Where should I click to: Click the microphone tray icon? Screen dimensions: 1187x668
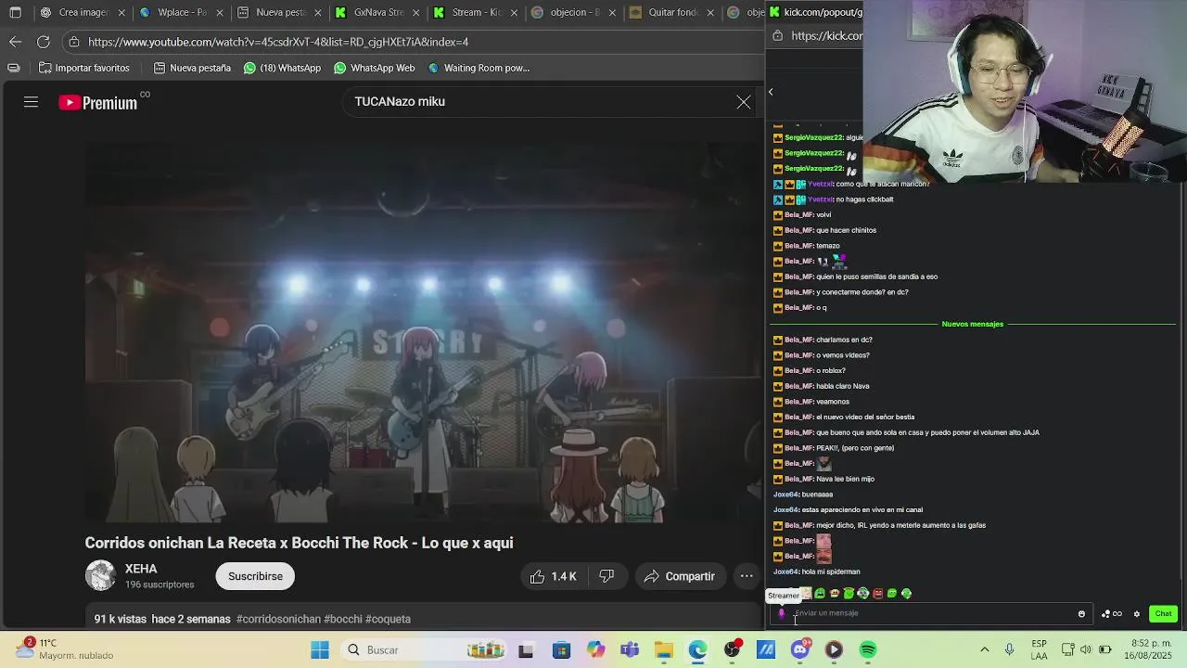(1009, 650)
